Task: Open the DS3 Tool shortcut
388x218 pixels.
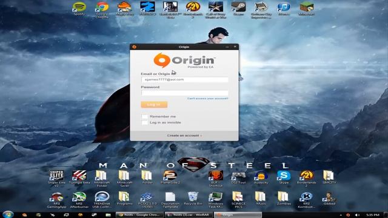Action: (238, 177)
